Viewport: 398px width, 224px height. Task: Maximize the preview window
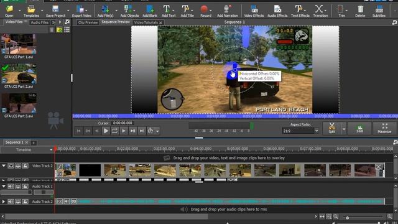(384, 128)
